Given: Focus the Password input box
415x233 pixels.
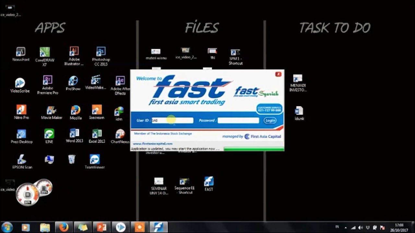Looking at the screenshot, I should pyautogui.click(x=238, y=120).
